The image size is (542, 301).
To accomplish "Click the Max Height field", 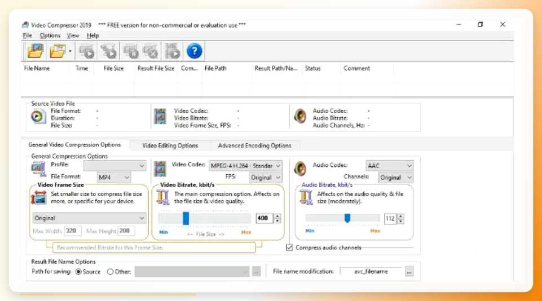I will (x=126, y=231).
